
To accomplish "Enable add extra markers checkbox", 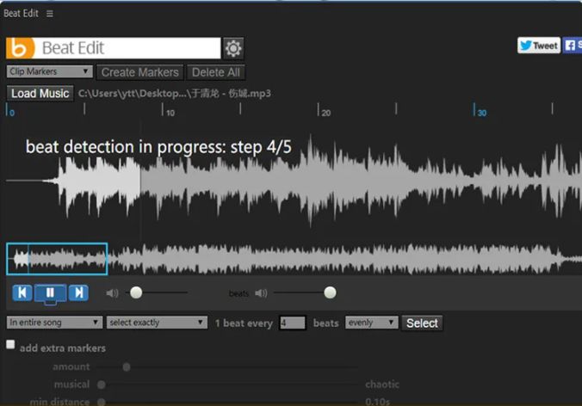I will tap(11, 344).
